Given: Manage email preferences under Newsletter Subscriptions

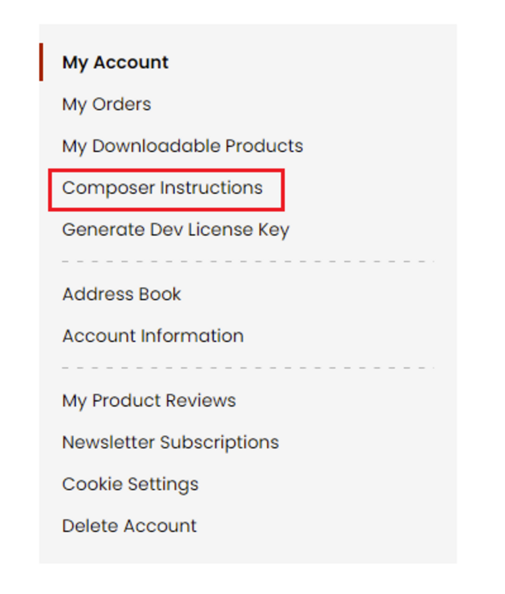Looking at the screenshot, I should [170, 442].
